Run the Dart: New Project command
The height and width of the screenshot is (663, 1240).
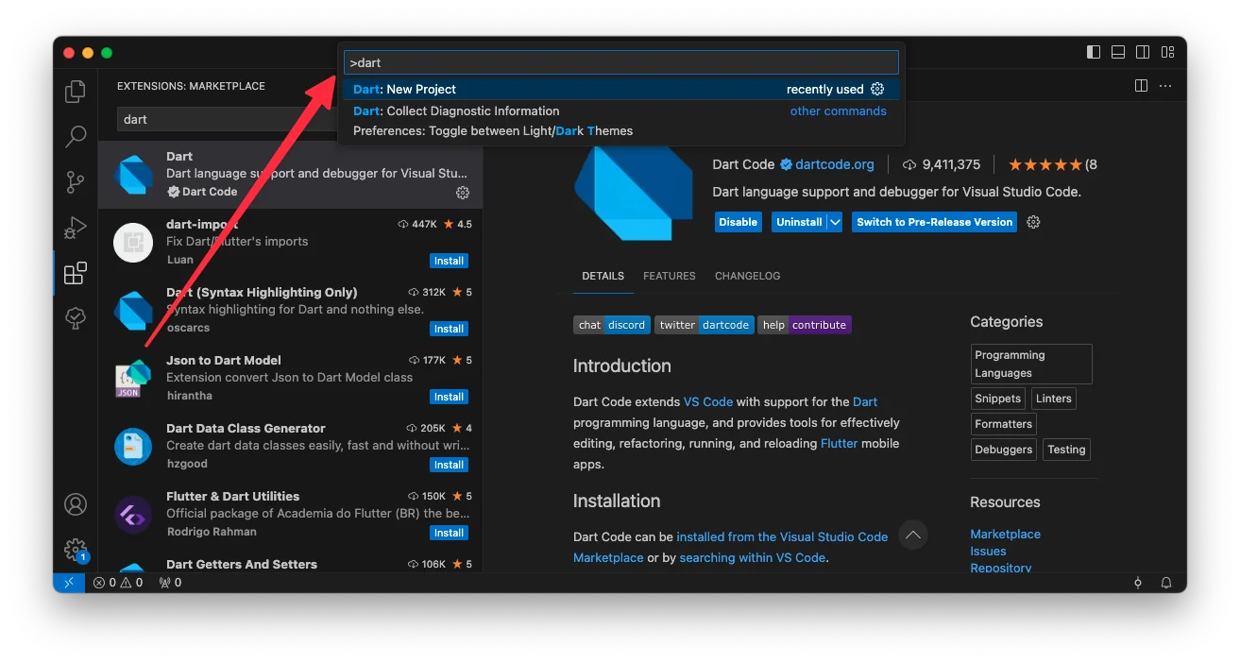click(x=620, y=89)
